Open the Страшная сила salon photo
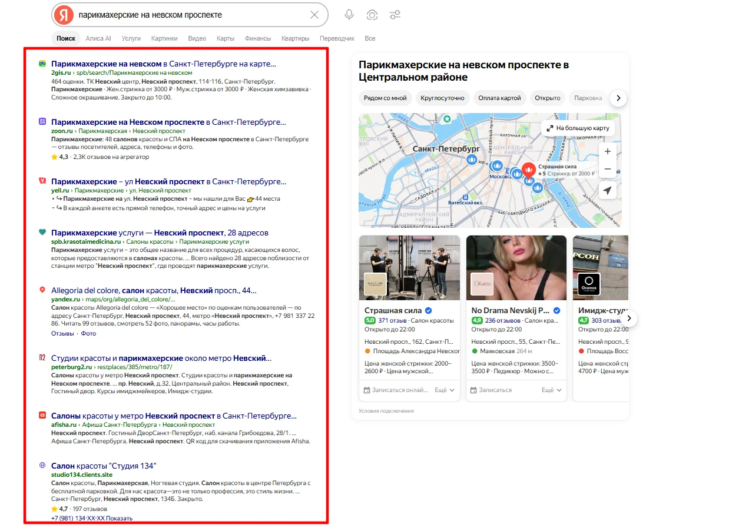Viewport: 752px width, 531px height. tap(409, 268)
